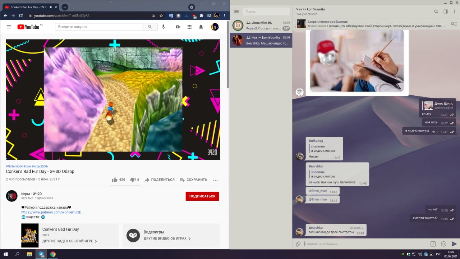This screenshot has height=259, width=460.
Task: Click the YouTube search input field
Action: coord(98,27)
